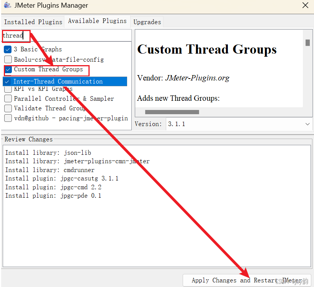Close the JMeter Plugins Manager window
The image size is (314, 287).
click(x=305, y=5)
